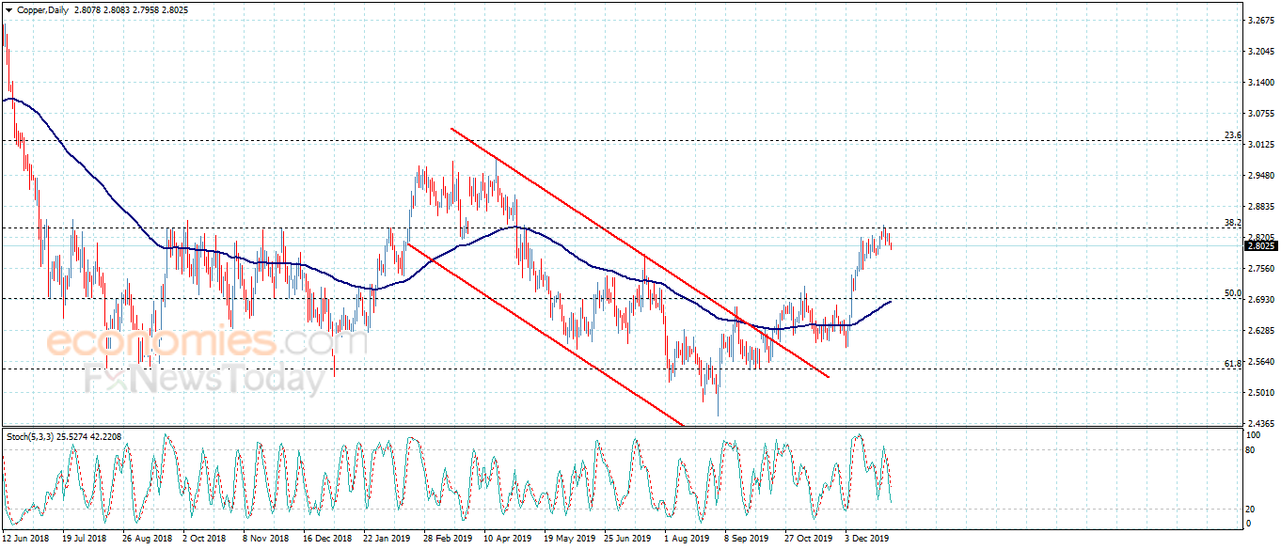Select the lower red channel trendline
This screenshot has height=549, width=1281.
(546, 335)
